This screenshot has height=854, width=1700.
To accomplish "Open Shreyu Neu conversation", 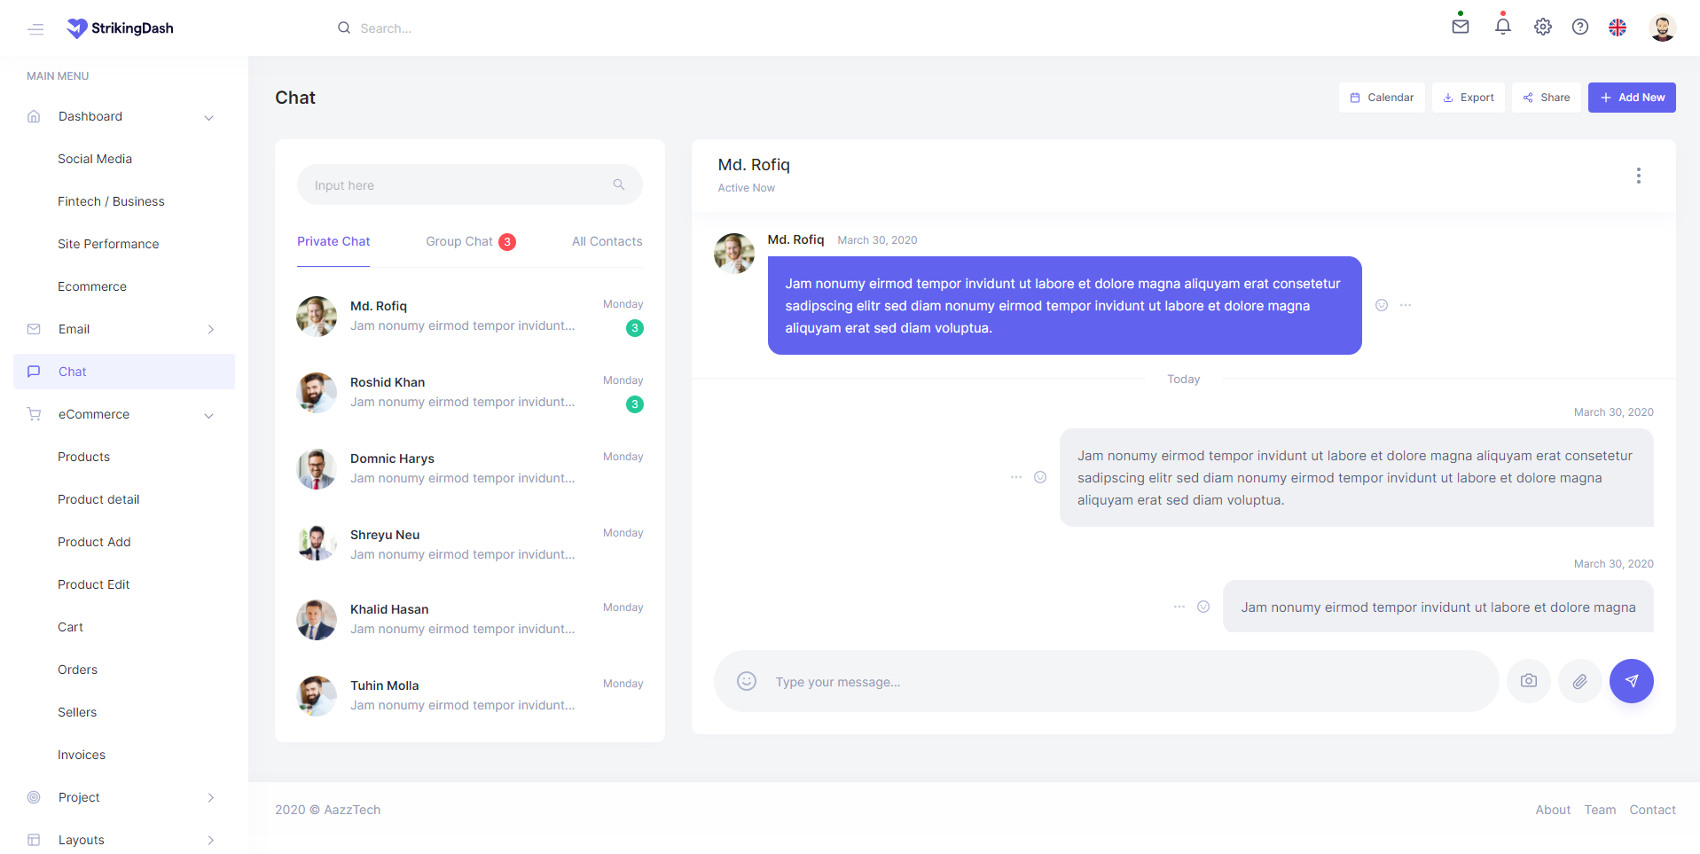I will (x=470, y=545).
